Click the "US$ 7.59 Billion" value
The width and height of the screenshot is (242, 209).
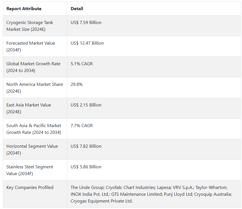(86, 23)
